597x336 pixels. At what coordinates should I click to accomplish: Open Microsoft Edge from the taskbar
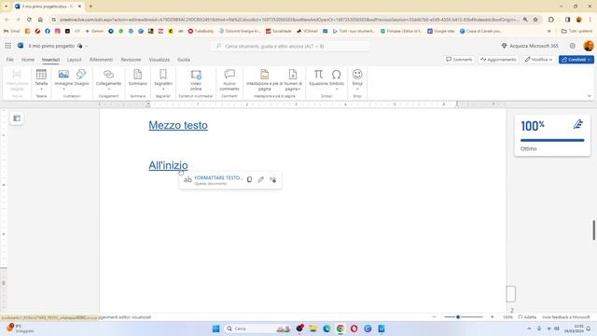click(x=326, y=329)
